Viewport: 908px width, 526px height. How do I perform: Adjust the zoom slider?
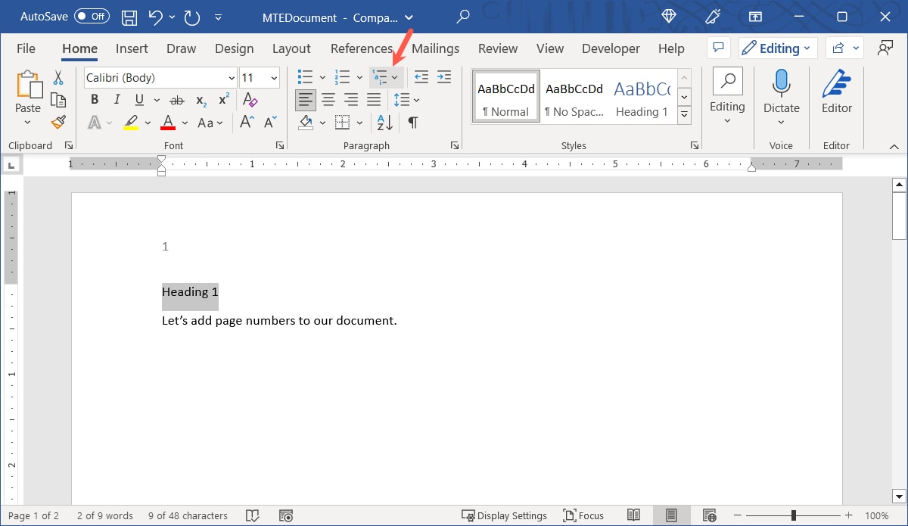[x=791, y=515]
